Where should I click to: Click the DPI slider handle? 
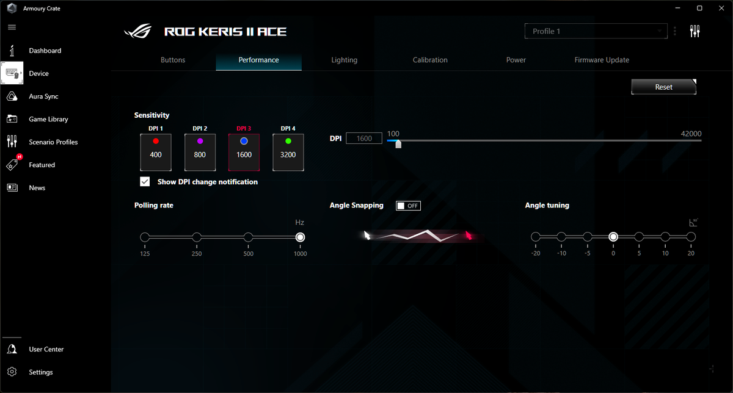point(398,144)
